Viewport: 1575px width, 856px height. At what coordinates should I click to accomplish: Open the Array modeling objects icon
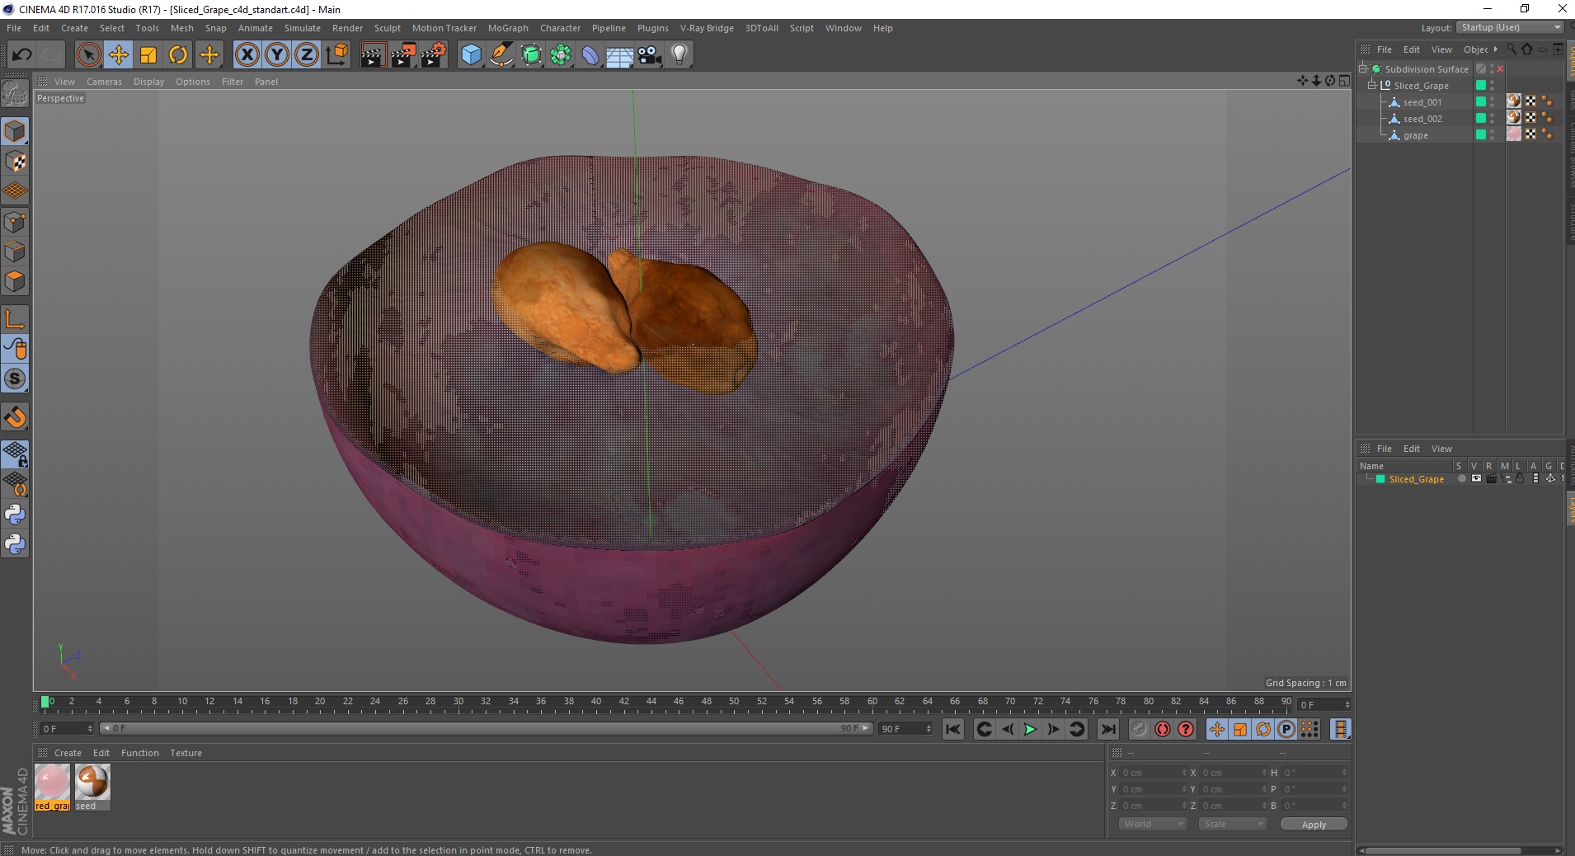click(x=561, y=55)
